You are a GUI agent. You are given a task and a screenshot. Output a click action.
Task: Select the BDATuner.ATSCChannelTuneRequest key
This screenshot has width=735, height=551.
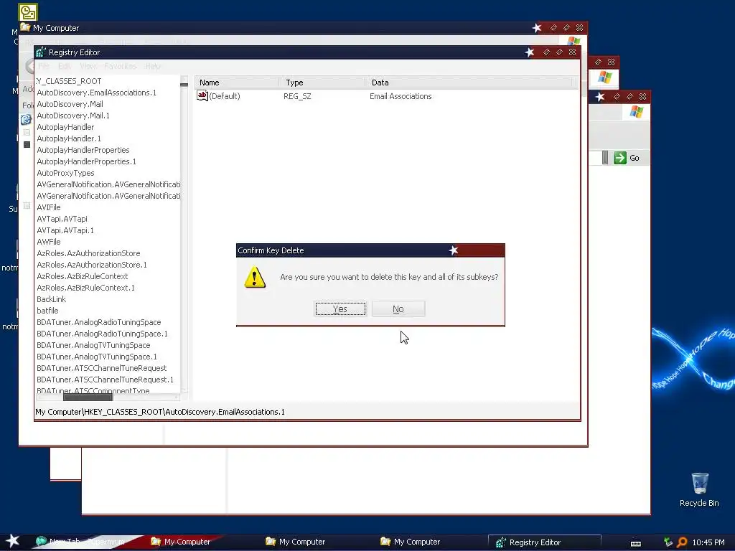point(101,368)
